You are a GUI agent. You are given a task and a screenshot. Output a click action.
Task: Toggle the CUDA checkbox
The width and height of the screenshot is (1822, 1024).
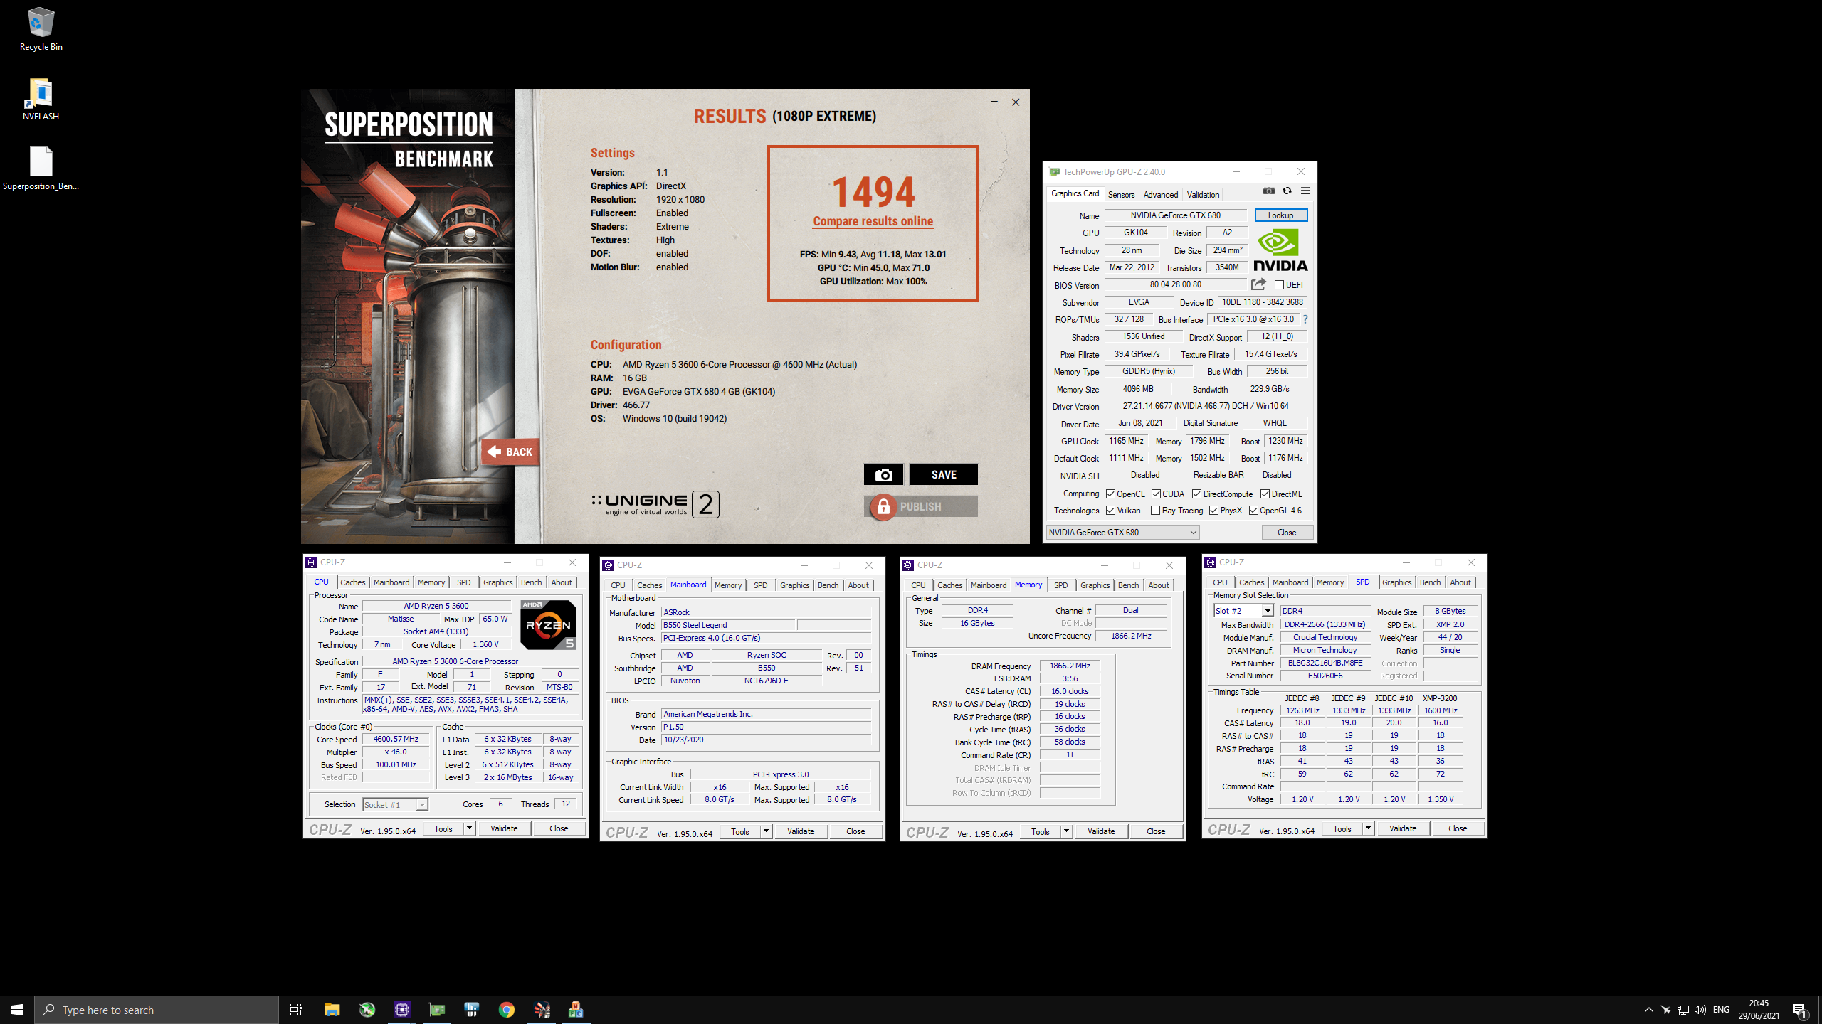(x=1156, y=494)
